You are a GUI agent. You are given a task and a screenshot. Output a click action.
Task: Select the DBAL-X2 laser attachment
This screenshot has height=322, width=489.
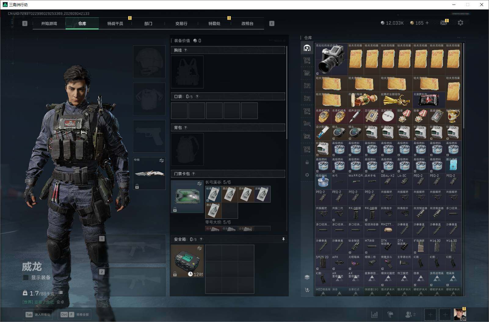pyautogui.click(x=388, y=181)
